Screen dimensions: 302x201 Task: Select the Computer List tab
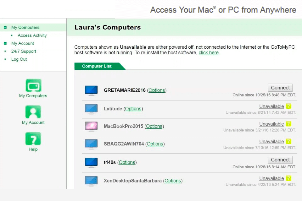pos(97,66)
